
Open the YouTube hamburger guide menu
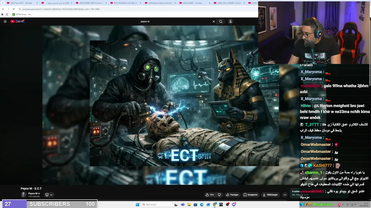[x=5, y=21]
